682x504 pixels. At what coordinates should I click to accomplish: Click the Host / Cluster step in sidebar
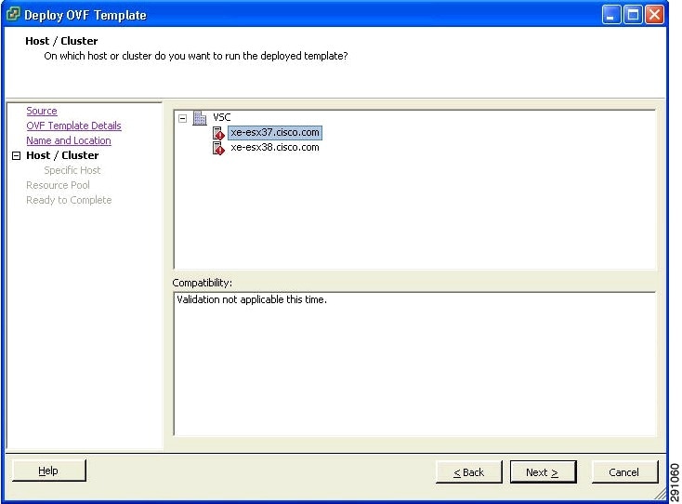62,155
